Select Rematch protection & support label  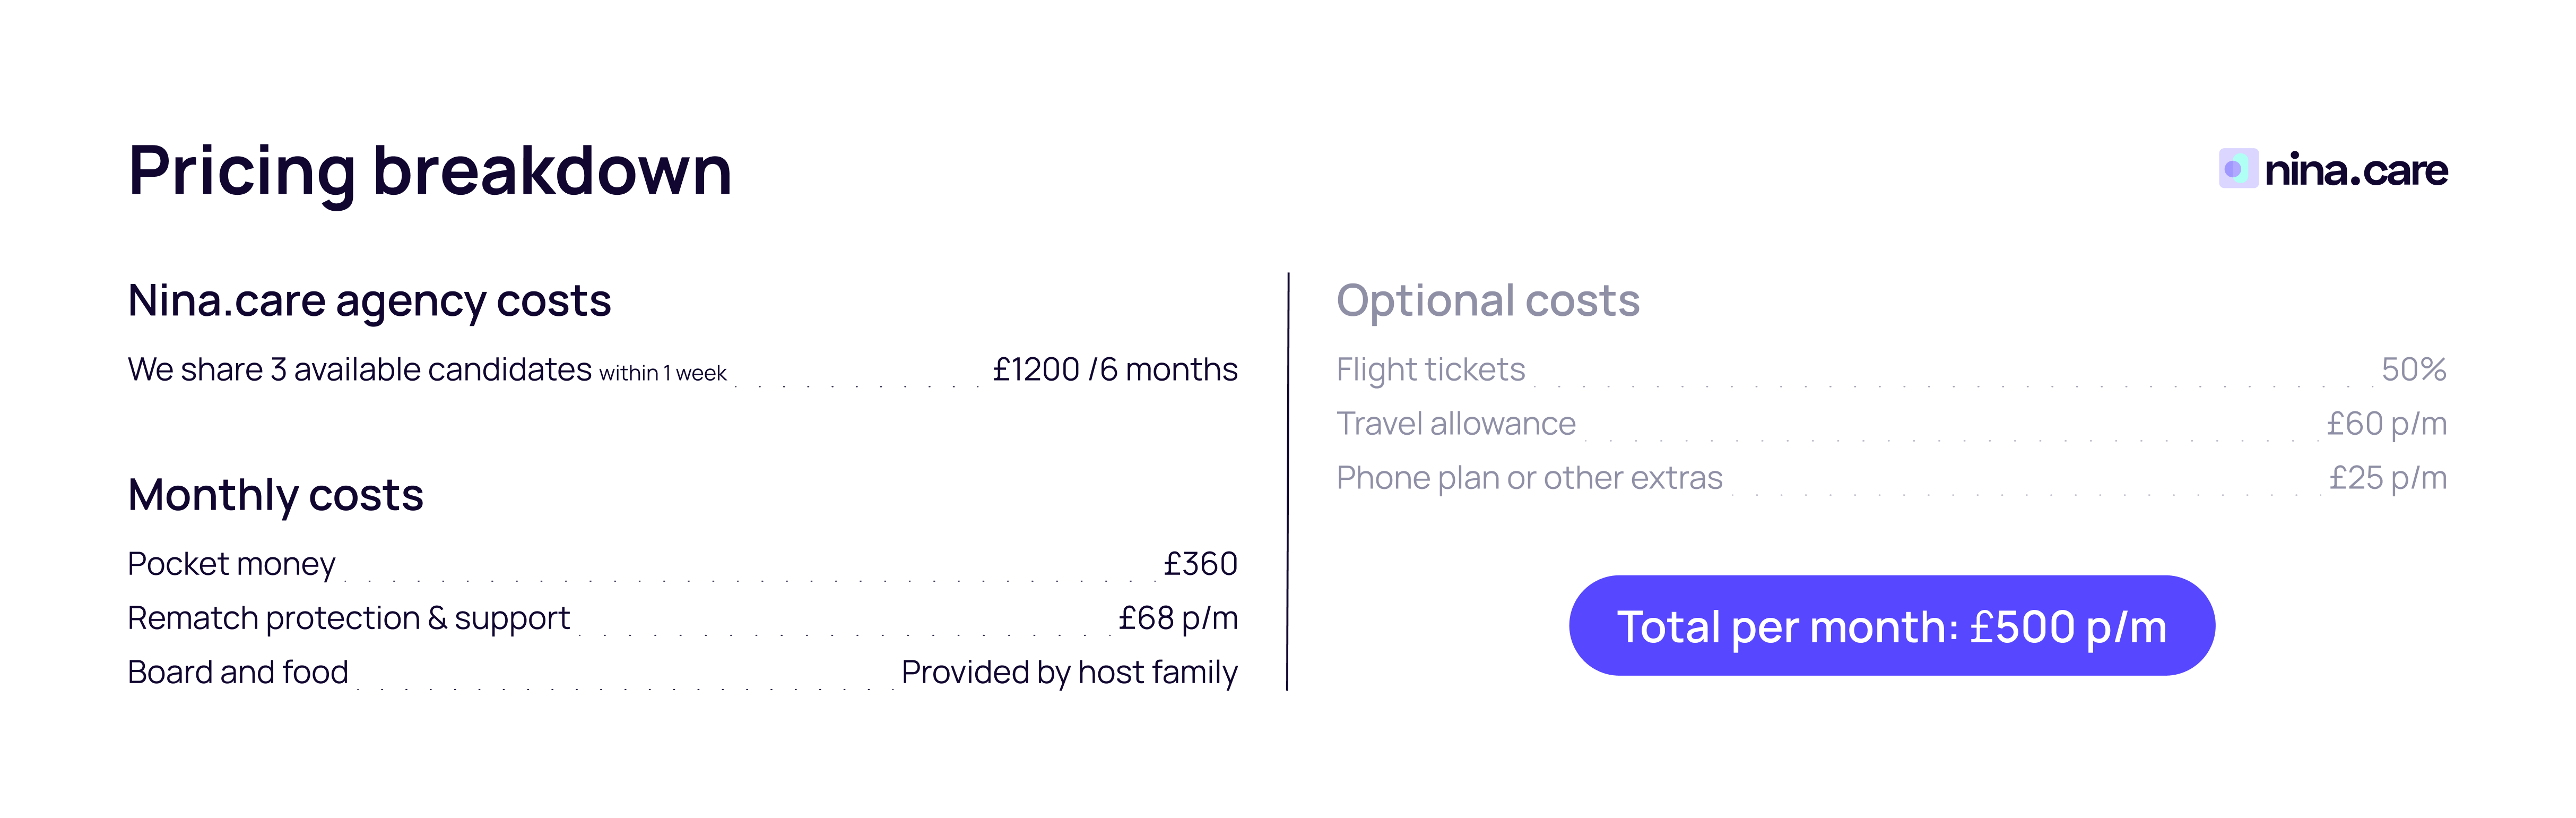348,618
